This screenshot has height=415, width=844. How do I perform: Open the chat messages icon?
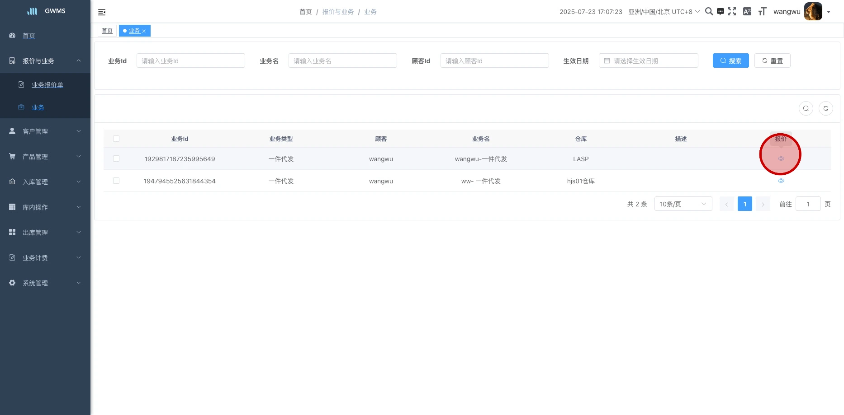pos(721,12)
